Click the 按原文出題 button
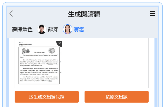The height and width of the screenshot is (107, 165). [x=116, y=97]
